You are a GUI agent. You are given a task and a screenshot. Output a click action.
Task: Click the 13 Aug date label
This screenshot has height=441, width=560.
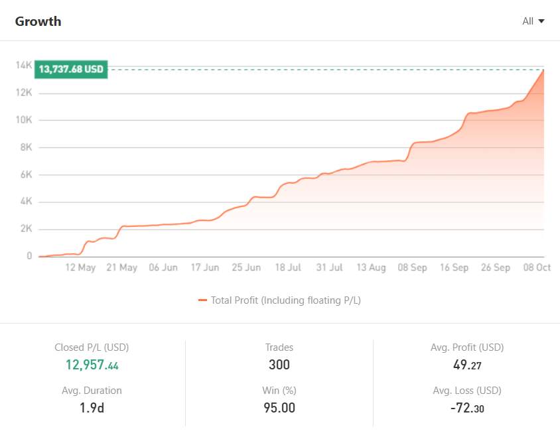(x=371, y=268)
